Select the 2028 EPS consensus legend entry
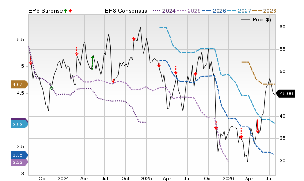Viewport: 304px width, 181px height. [x=264, y=11]
